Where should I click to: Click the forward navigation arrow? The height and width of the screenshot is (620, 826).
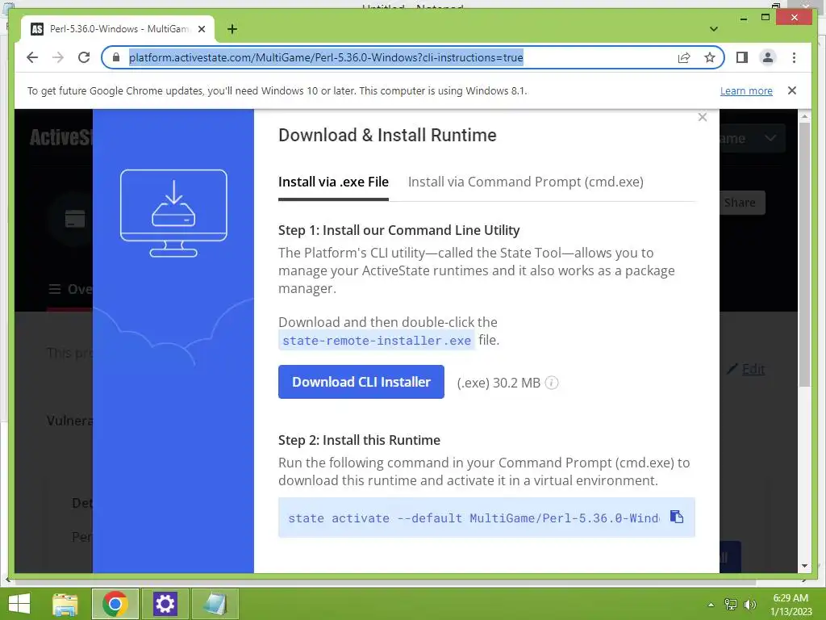click(x=58, y=57)
